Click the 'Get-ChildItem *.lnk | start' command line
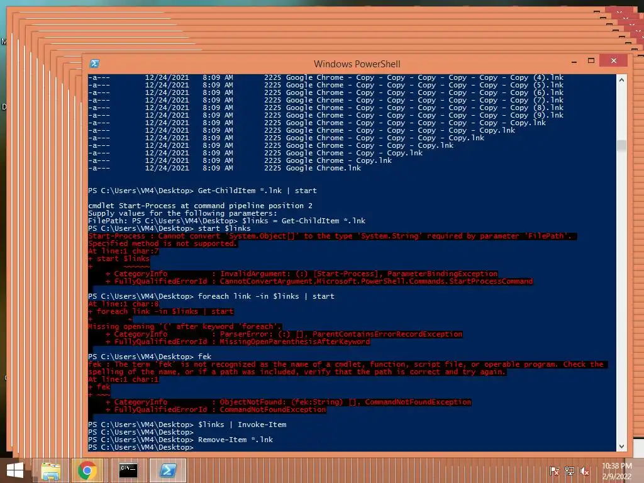The height and width of the screenshot is (483, 644). pyautogui.click(x=257, y=191)
